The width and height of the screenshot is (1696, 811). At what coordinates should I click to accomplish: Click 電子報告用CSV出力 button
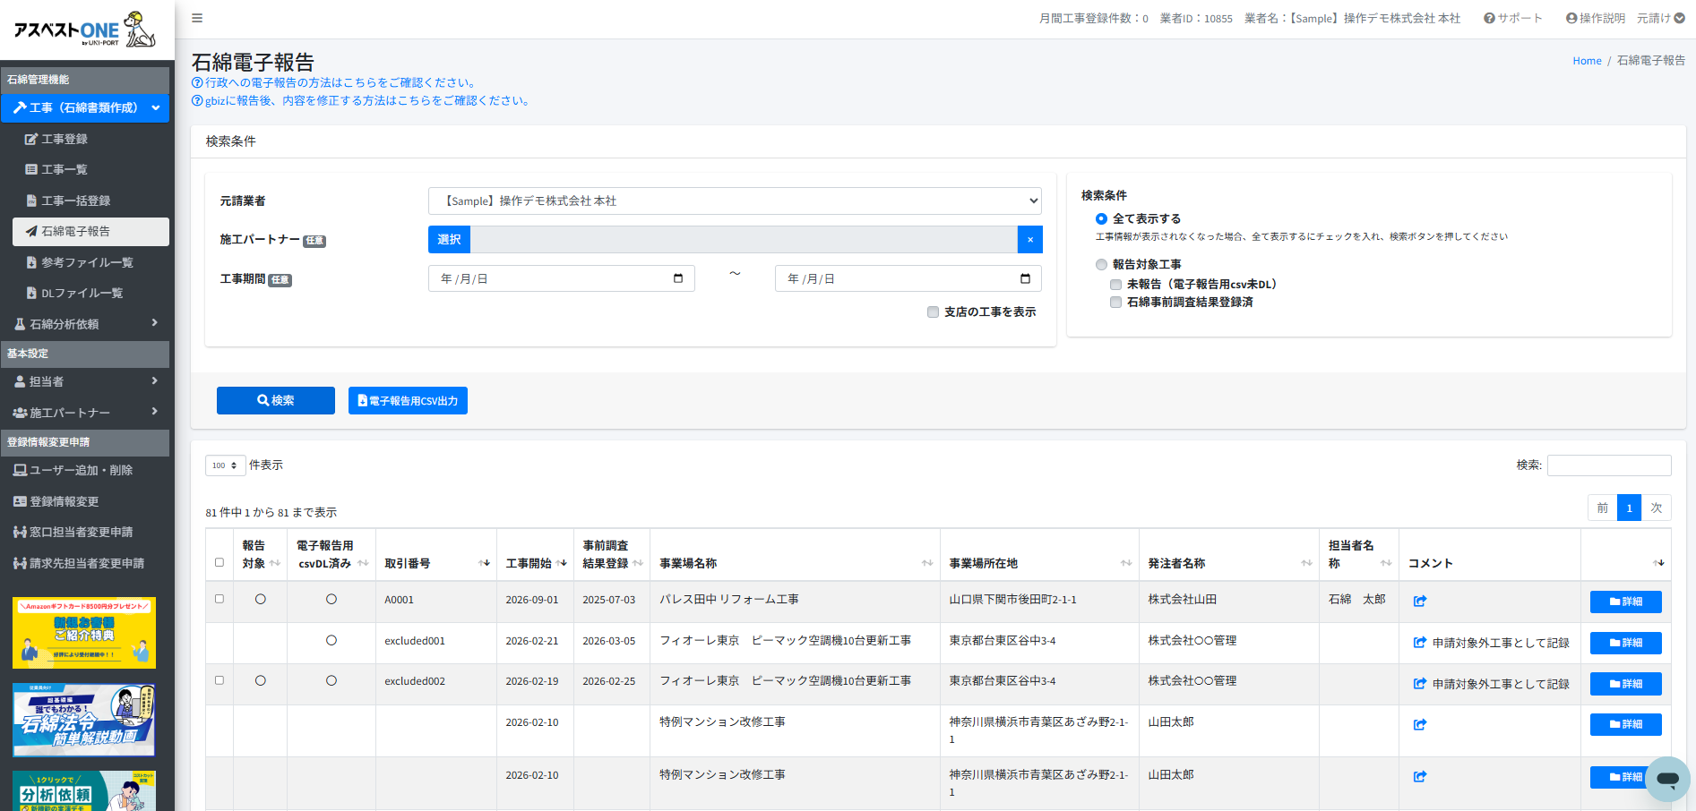click(x=408, y=400)
